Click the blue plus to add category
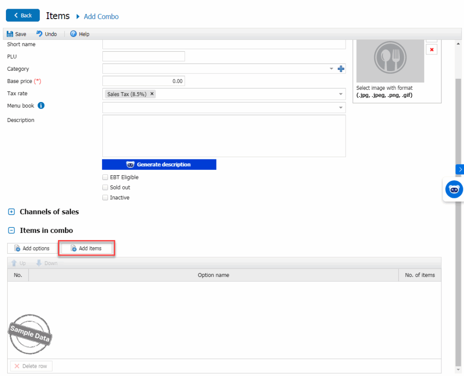 pyautogui.click(x=341, y=69)
